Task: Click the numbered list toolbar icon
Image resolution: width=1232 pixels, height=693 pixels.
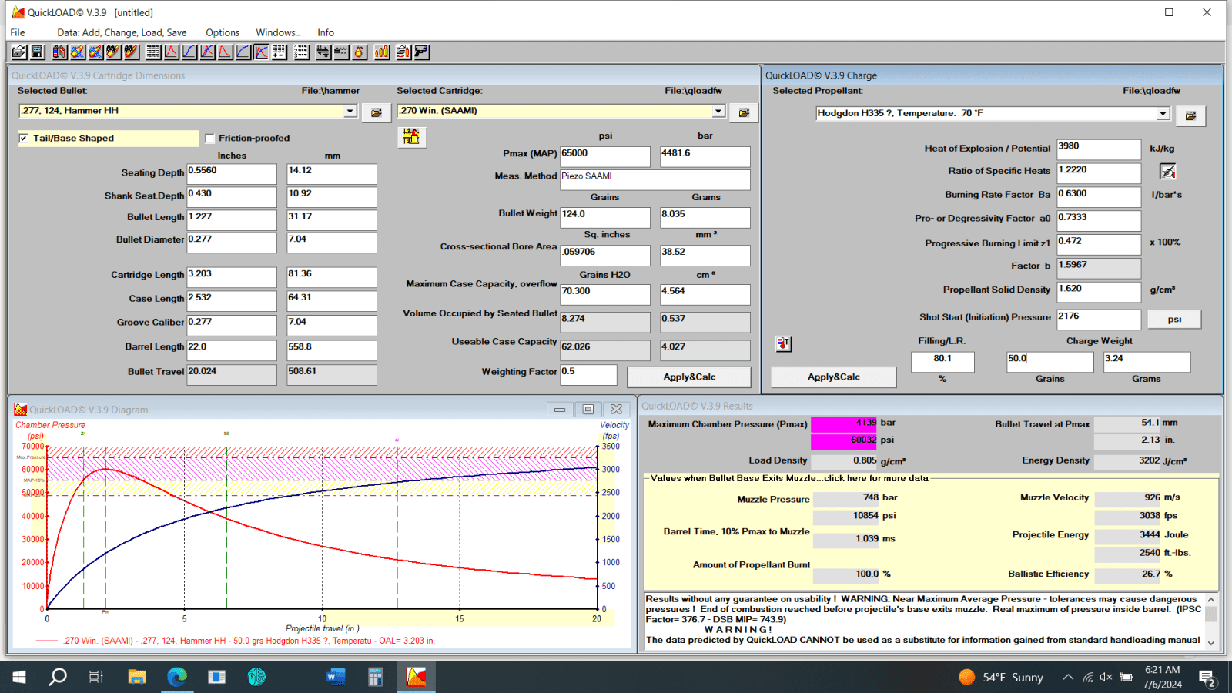Action: [x=301, y=52]
